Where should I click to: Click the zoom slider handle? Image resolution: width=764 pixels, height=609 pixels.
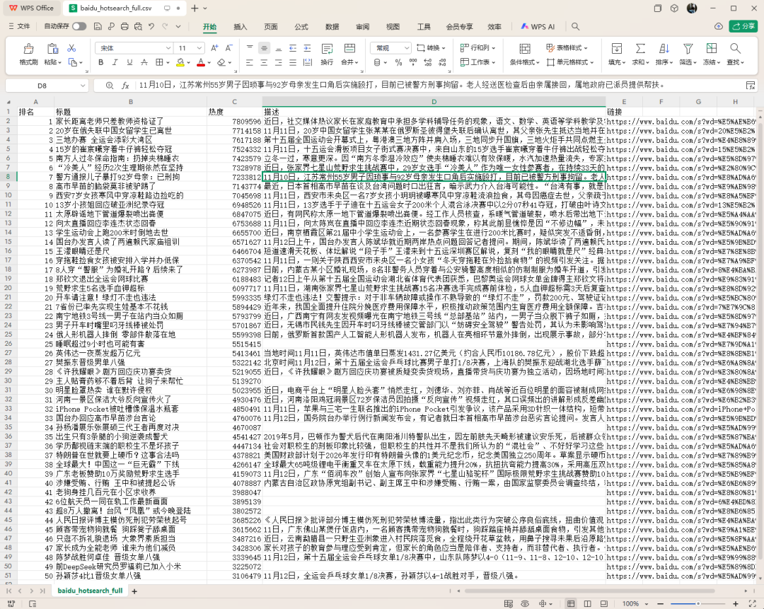[698, 603]
